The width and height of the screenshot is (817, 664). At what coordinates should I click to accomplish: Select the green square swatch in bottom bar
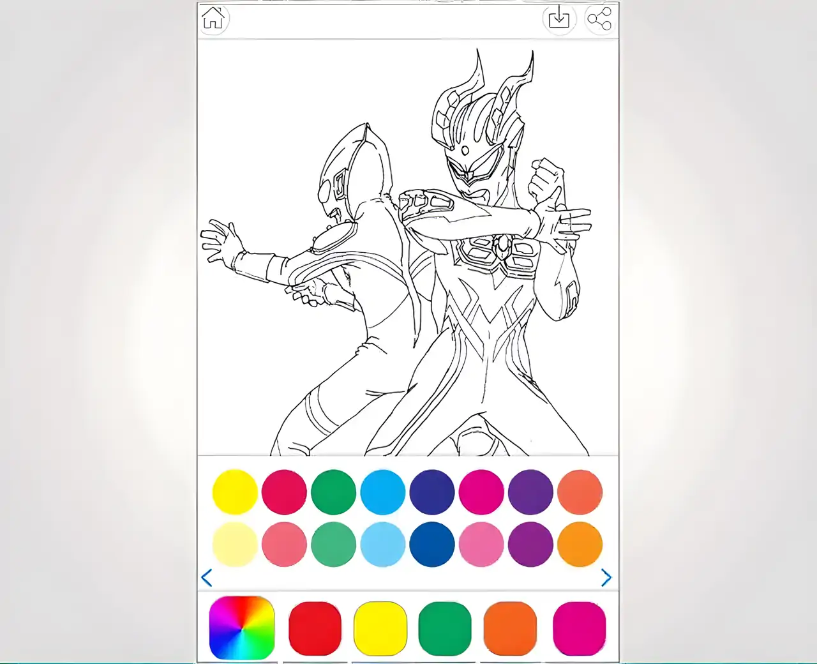coord(445,628)
